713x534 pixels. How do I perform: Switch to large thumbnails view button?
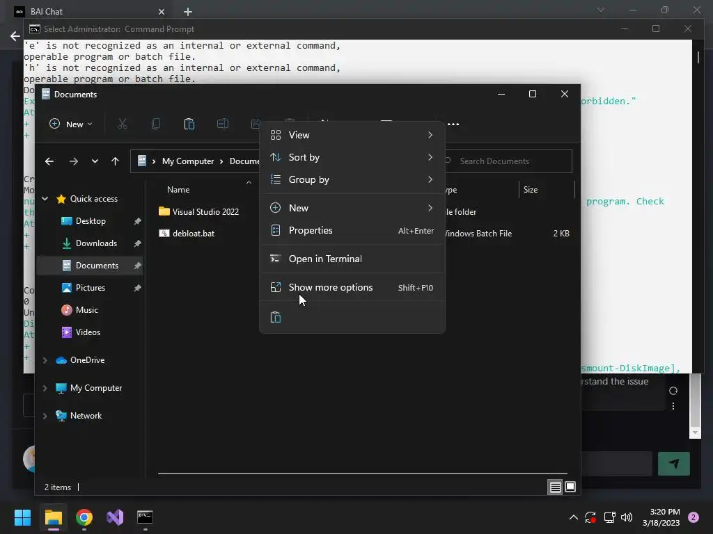click(x=570, y=487)
